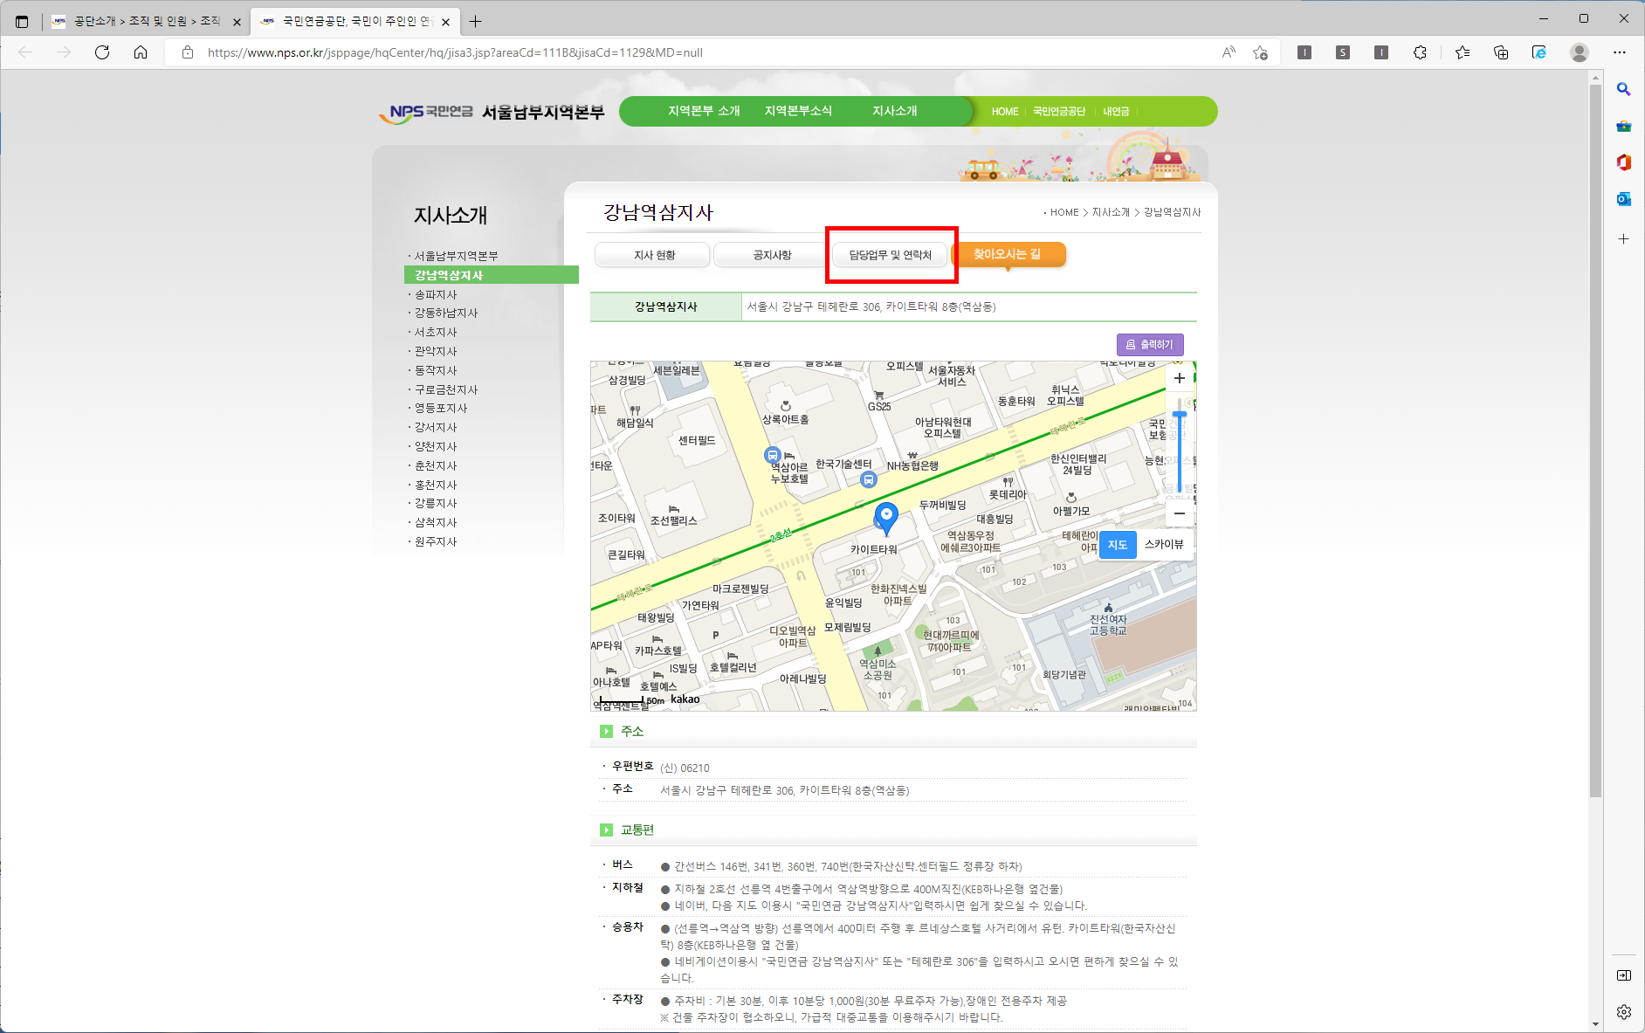Open Settings and more ellipsis menu
Screen dimensions: 1645x1033
click(x=1620, y=52)
